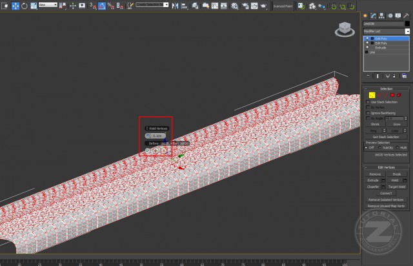
Task: Open Chamfer settings box button
Action: (383, 187)
